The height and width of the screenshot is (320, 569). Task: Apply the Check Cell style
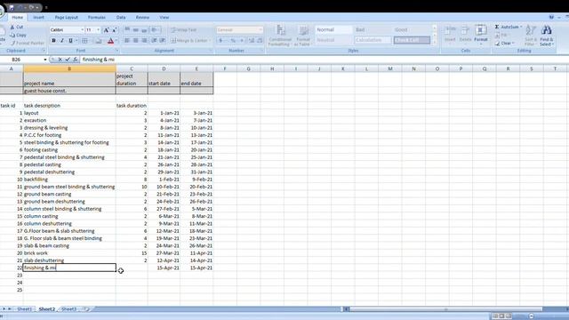[412, 40]
